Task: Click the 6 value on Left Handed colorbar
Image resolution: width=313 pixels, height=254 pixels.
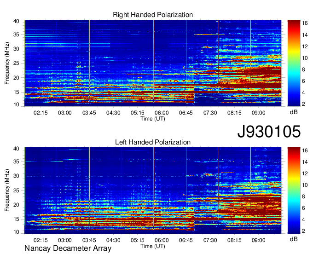Action: (303, 208)
